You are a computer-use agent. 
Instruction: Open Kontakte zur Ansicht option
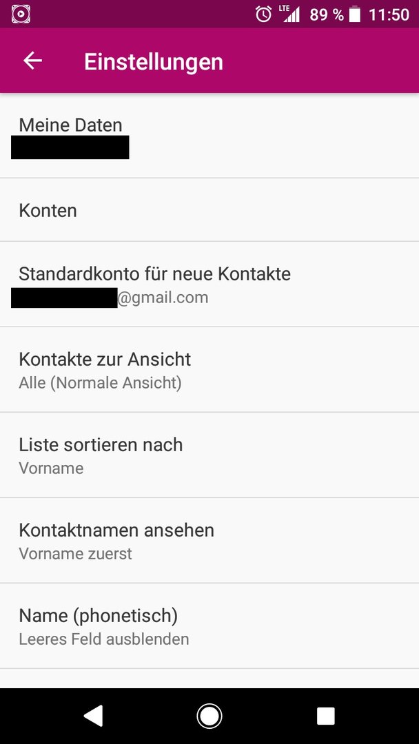point(209,370)
